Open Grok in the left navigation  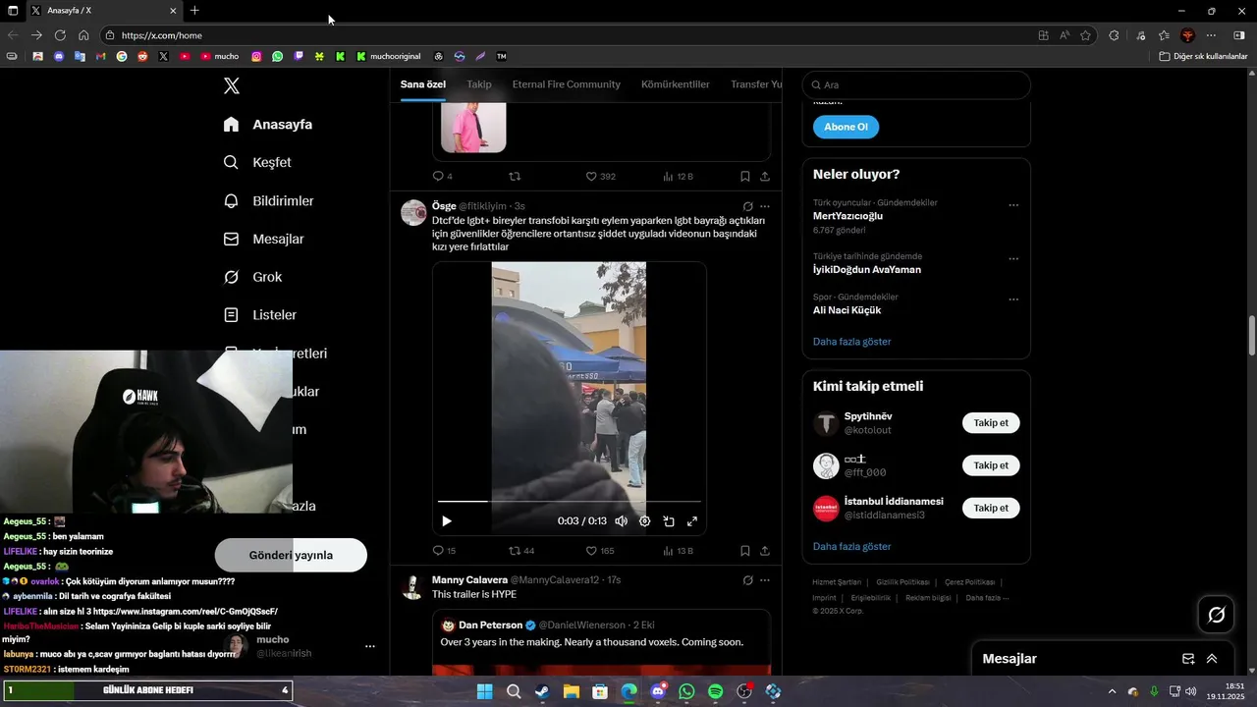252,277
